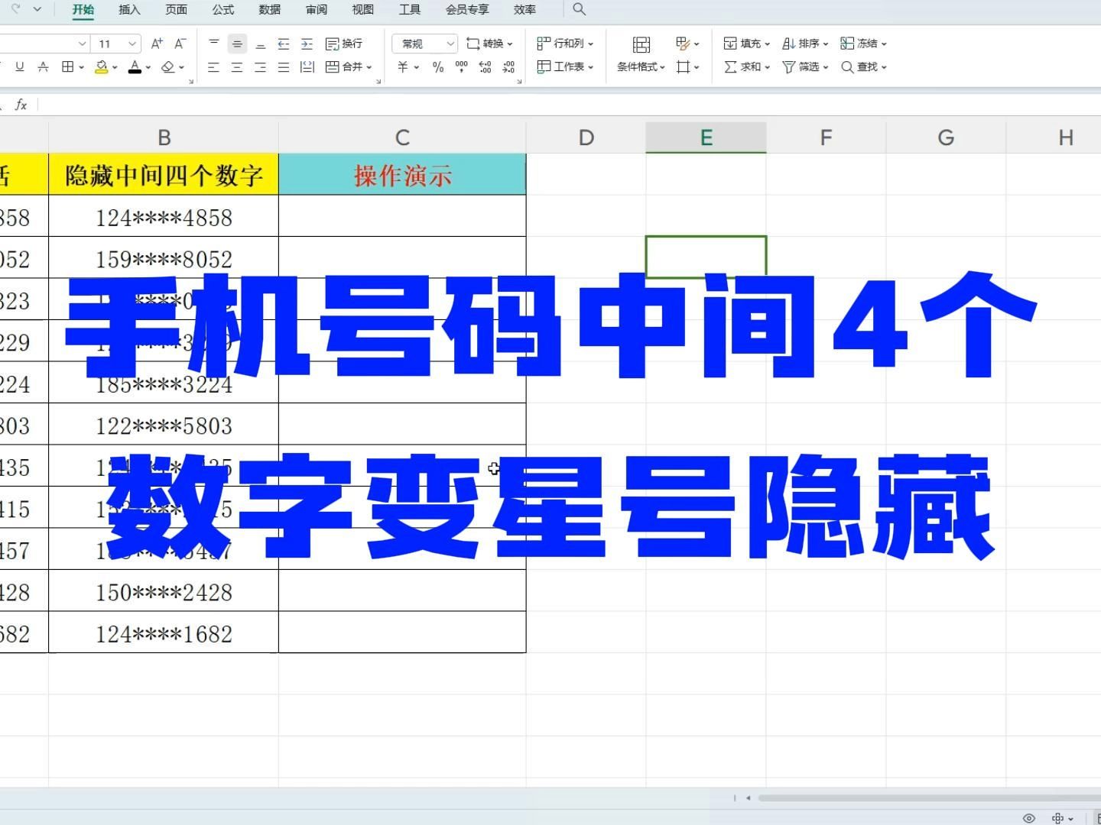Click the 求和 sum button
The image size is (1101, 825).
746,67
